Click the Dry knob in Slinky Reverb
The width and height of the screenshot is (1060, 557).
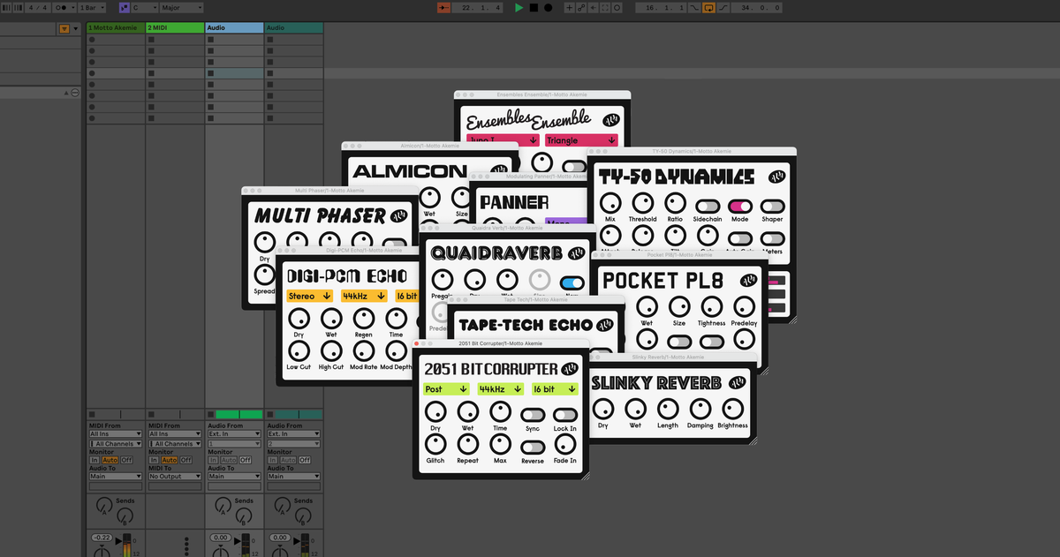(x=603, y=409)
